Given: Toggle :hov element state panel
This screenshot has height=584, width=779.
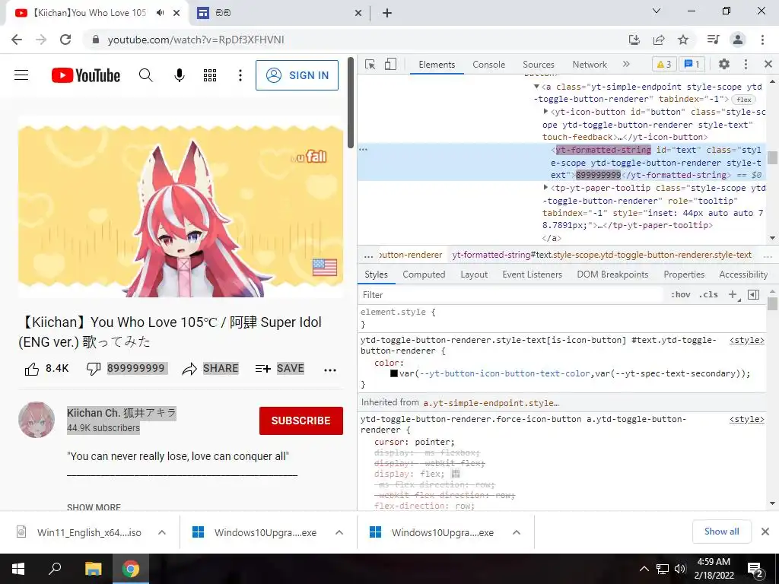Looking at the screenshot, I should [681, 294].
